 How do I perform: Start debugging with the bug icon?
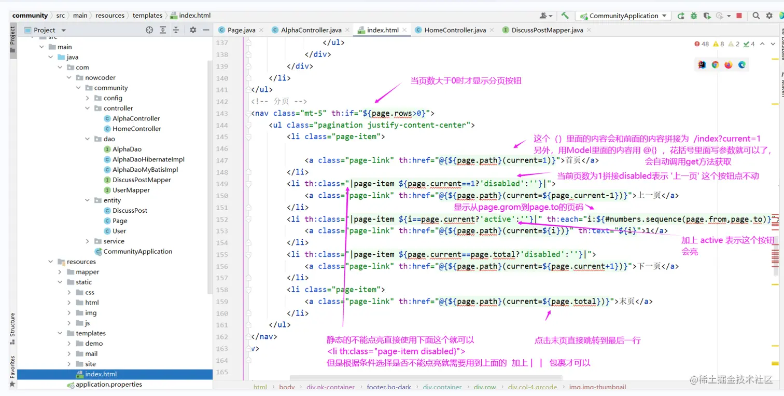click(694, 16)
